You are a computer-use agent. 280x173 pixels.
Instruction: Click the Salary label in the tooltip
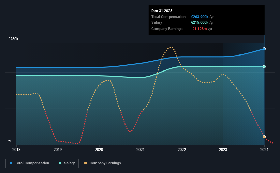157,23
